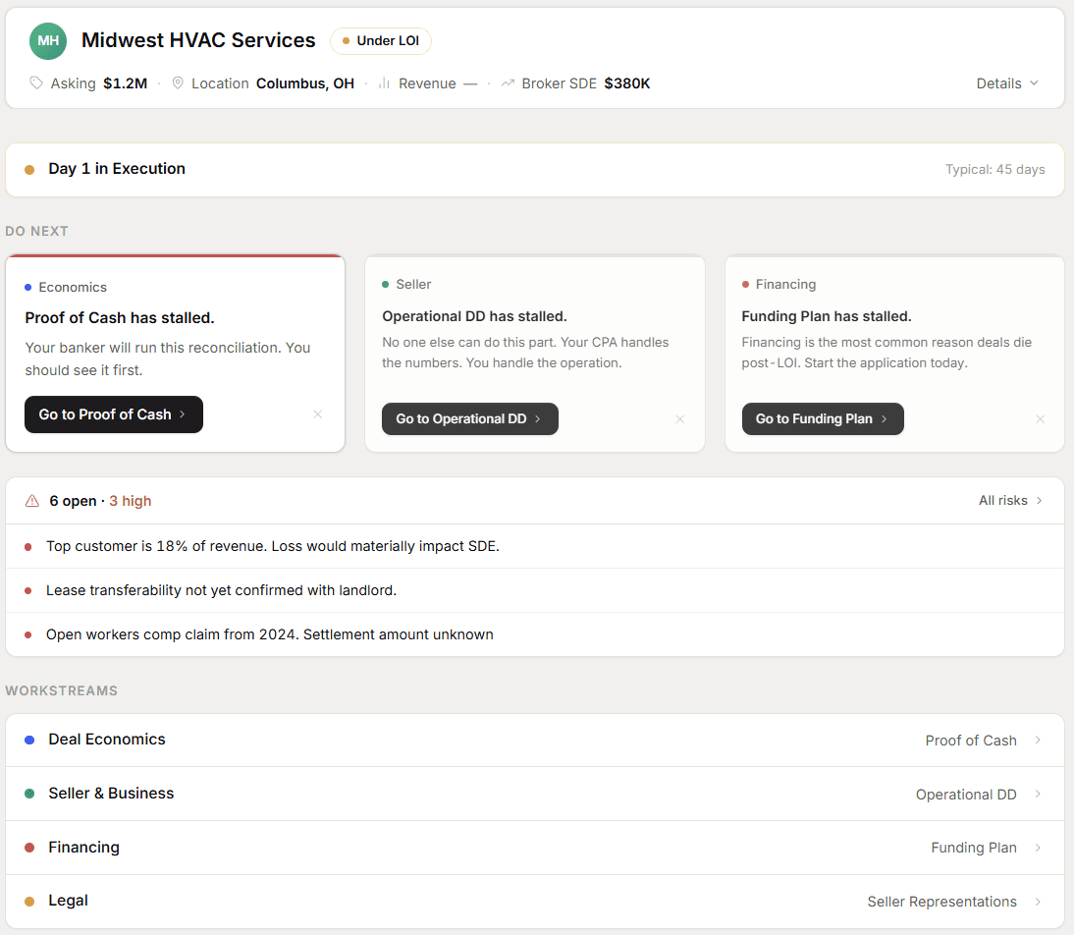Click the chevron next to All risks
Screen dimensions: 1074x935
(x=1039, y=501)
